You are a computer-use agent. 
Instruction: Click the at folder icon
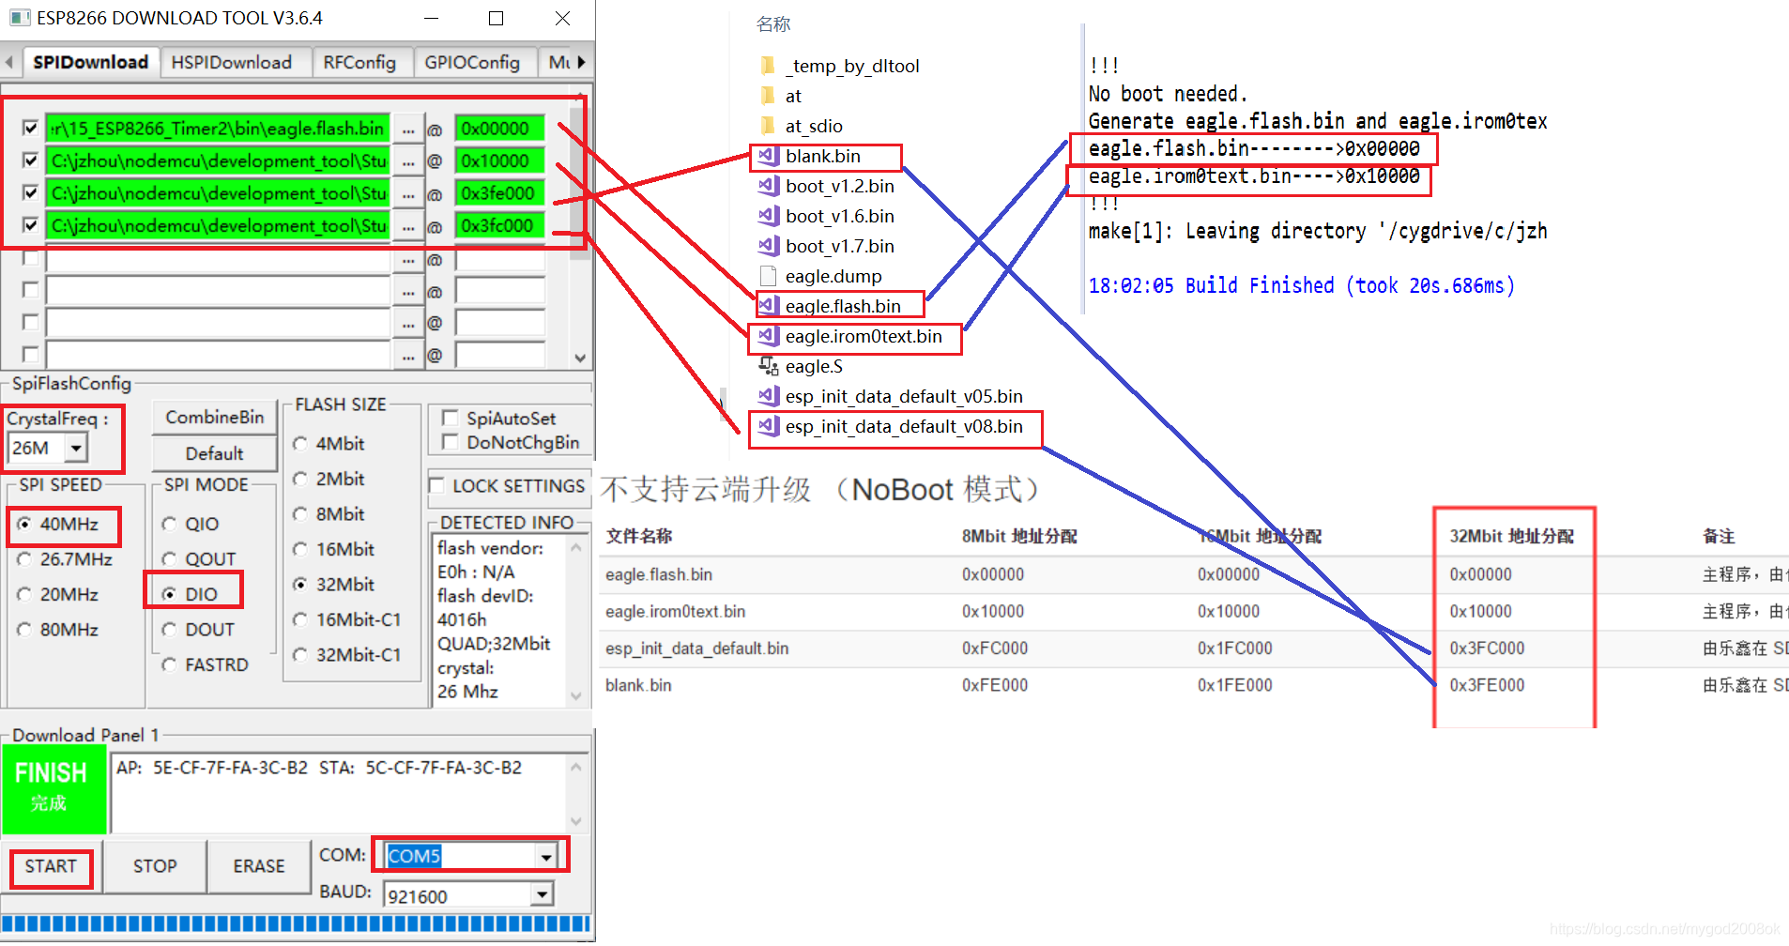pyautogui.click(x=768, y=96)
